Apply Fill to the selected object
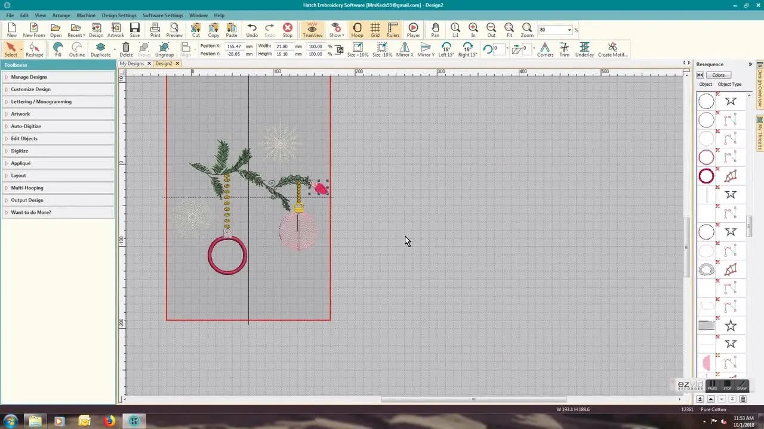The height and width of the screenshot is (429, 764). (x=58, y=50)
